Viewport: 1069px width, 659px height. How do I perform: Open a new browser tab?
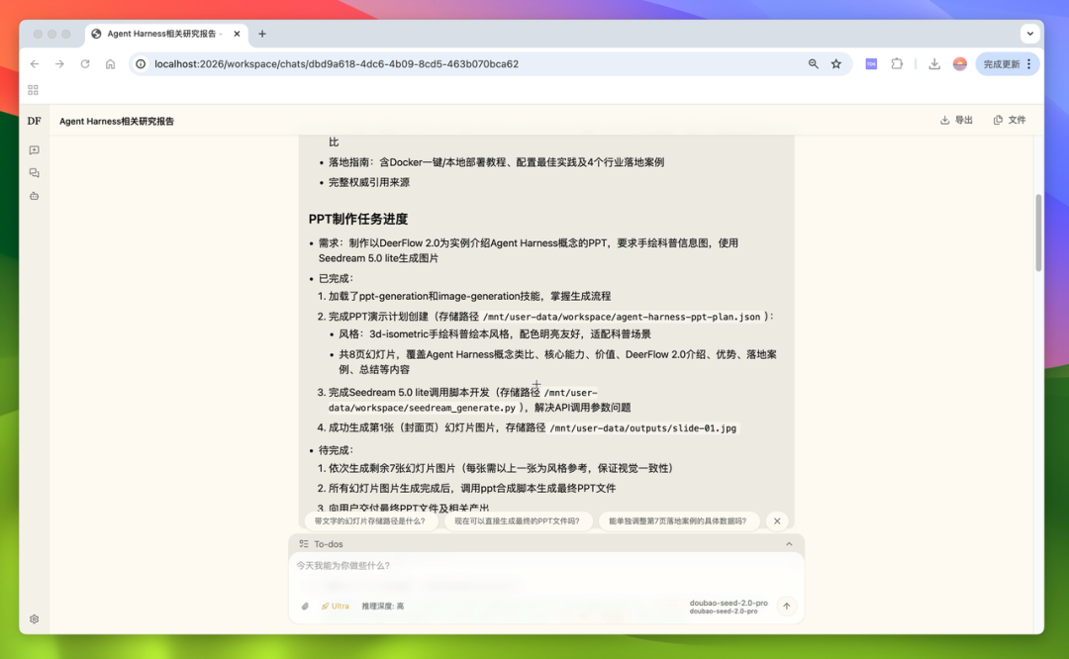(x=261, y=34)
